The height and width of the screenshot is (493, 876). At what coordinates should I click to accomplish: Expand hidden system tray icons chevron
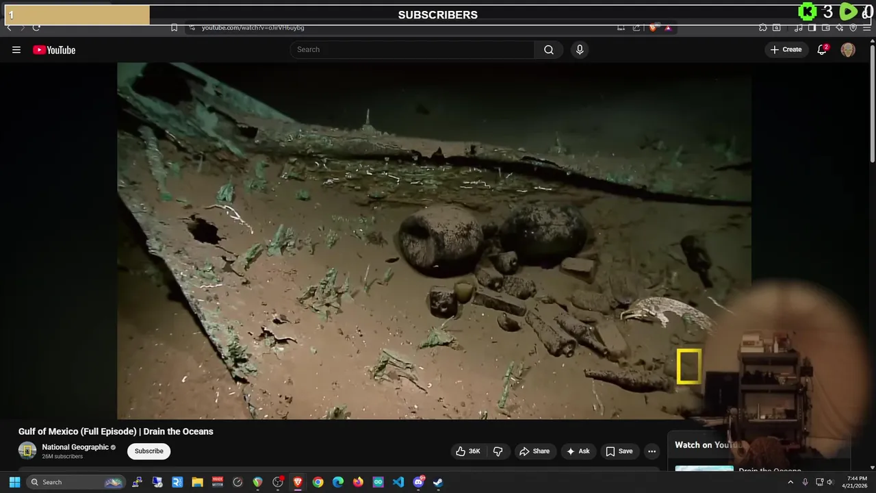[x=790, y=482]
